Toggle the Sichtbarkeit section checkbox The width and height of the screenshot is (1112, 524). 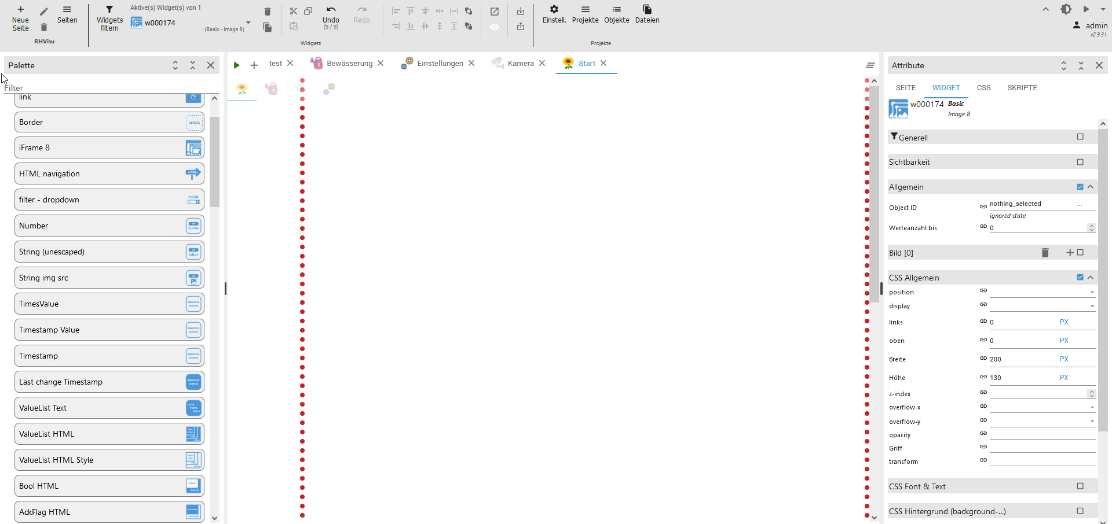pyautogui.click(x=1080, y=162)
